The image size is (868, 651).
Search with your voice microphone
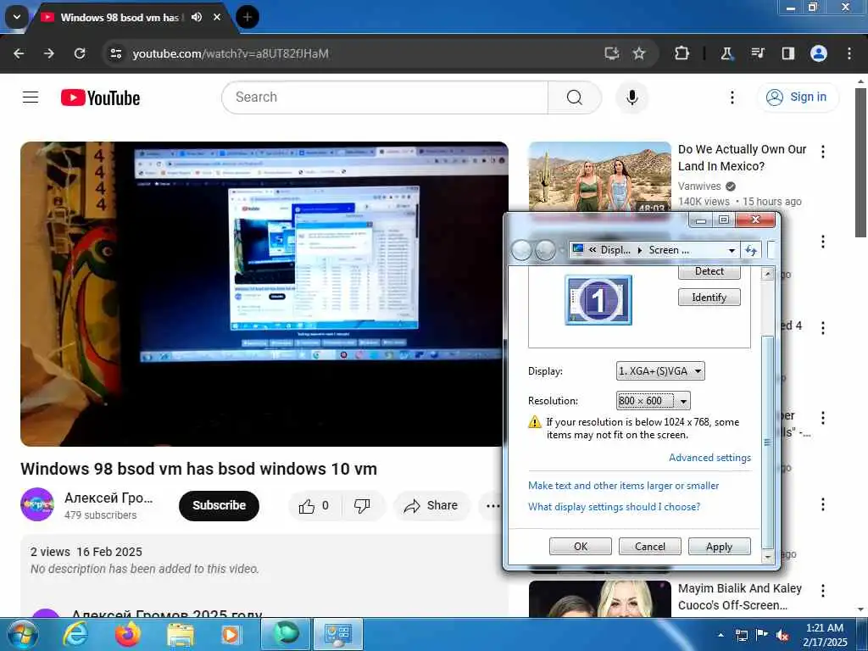632,97
